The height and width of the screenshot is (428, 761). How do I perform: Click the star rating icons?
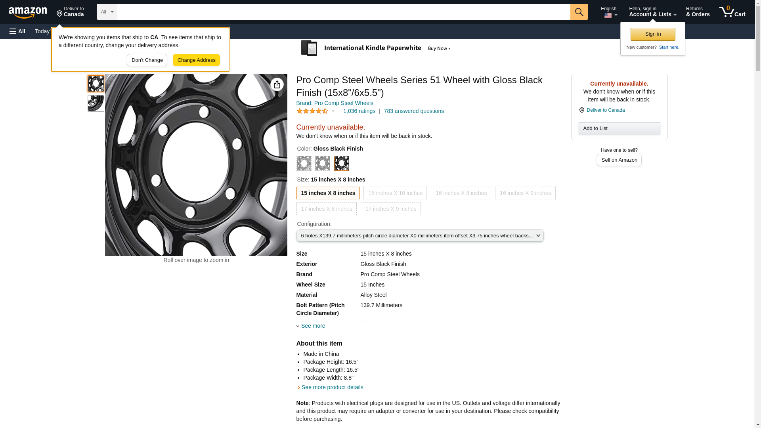click(312, 111)
